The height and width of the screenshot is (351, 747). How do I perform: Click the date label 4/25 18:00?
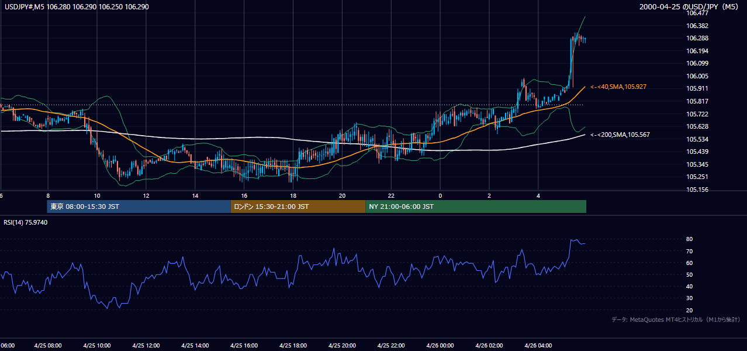click(x=293, y=345)
